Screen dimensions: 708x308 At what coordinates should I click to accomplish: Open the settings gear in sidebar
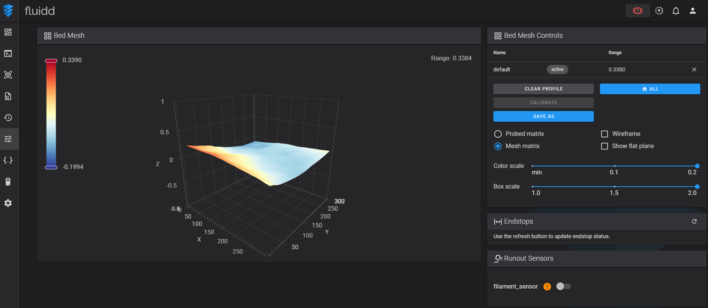[x=8, y=203]
